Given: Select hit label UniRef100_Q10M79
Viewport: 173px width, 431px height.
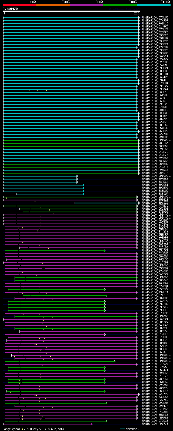Looking at the screenshot, I should coord(155,152).
